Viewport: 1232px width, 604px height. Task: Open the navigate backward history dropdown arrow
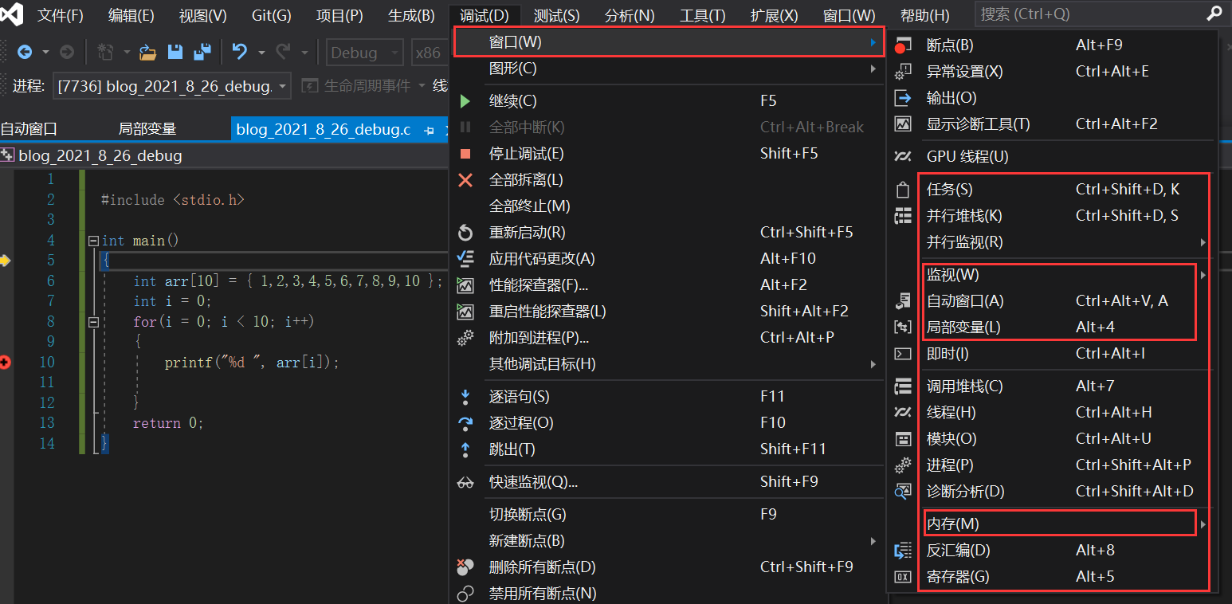point(45,53)
